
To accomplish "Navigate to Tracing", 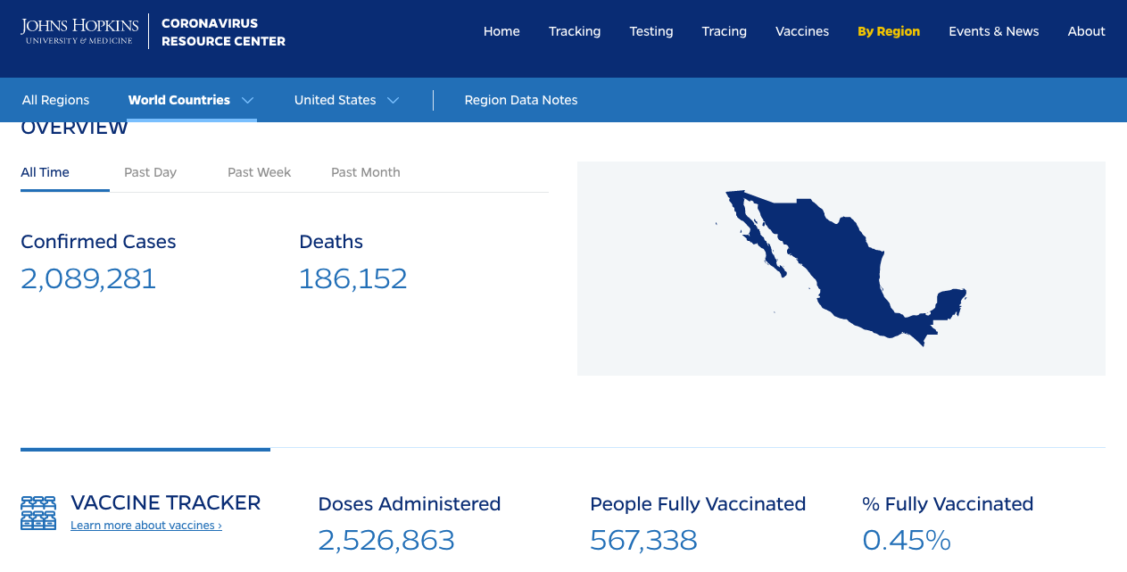I will [725, 31].
